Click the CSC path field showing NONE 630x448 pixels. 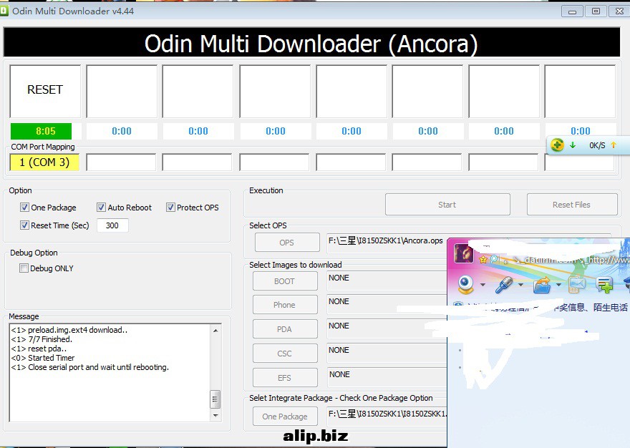coord(387,354)
